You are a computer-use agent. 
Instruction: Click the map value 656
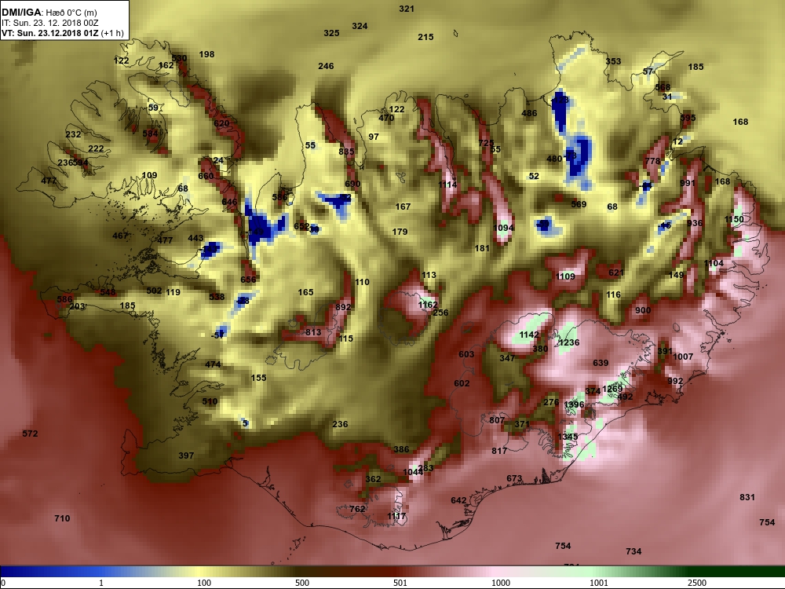click(x=248, y=280)
